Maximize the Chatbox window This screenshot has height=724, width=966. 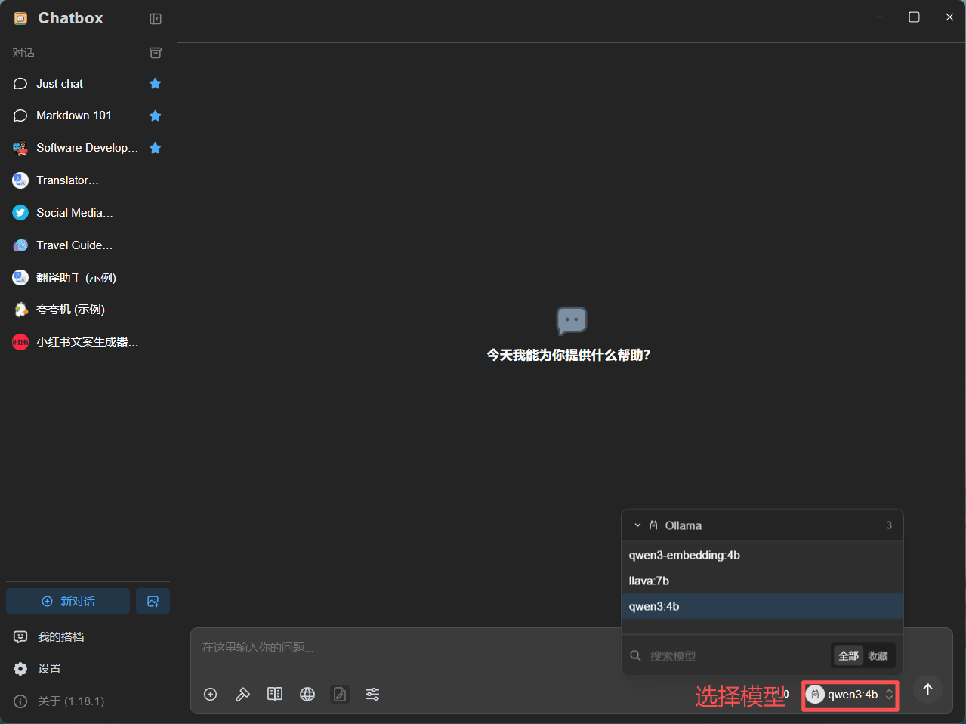point(914,17)
